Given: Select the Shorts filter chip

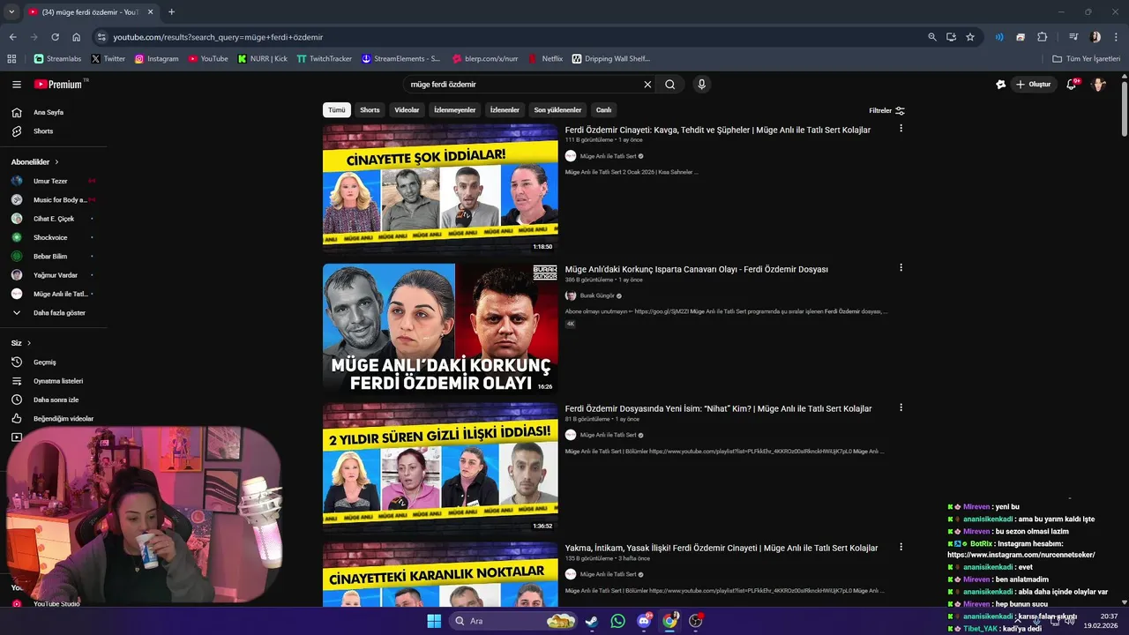Looking at the screenshot, I should 370,110.
